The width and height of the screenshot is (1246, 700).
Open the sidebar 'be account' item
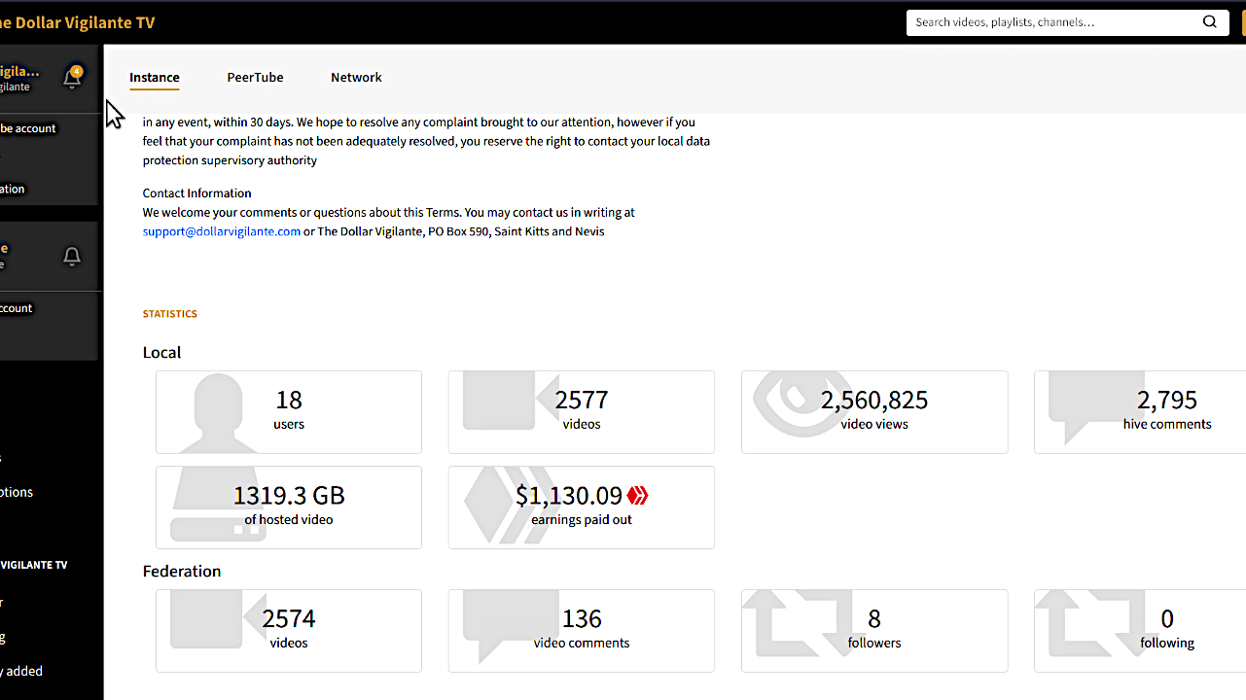28,128
